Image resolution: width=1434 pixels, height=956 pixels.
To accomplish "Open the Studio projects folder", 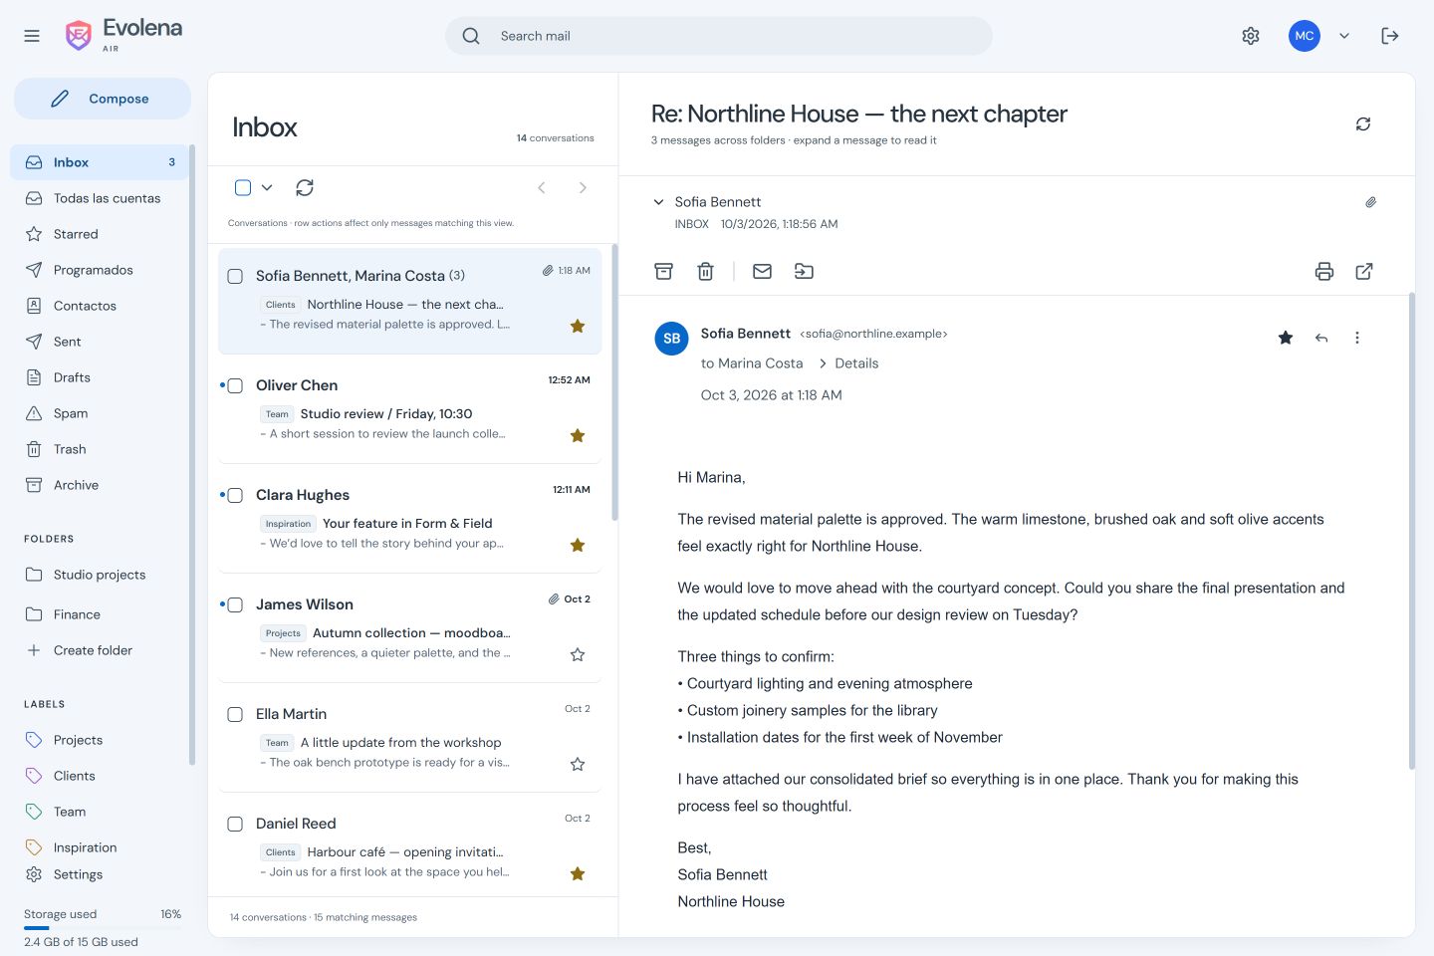I will (100, 575).
